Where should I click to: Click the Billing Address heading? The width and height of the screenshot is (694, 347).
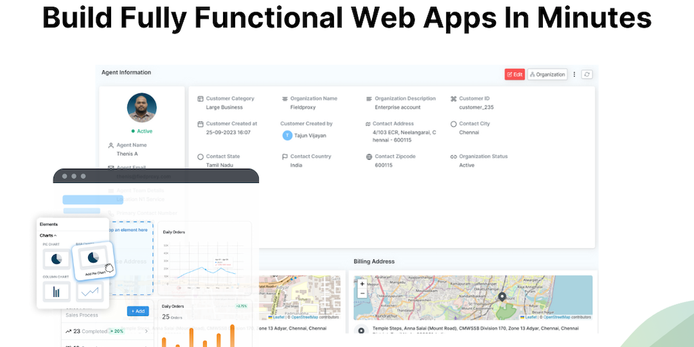tap(374, 262)
